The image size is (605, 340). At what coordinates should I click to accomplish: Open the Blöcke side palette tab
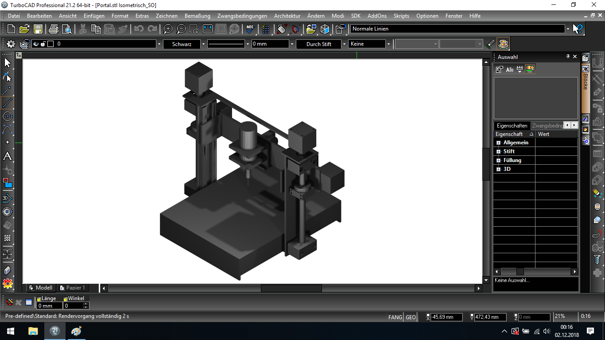click(x=585, y=89)
